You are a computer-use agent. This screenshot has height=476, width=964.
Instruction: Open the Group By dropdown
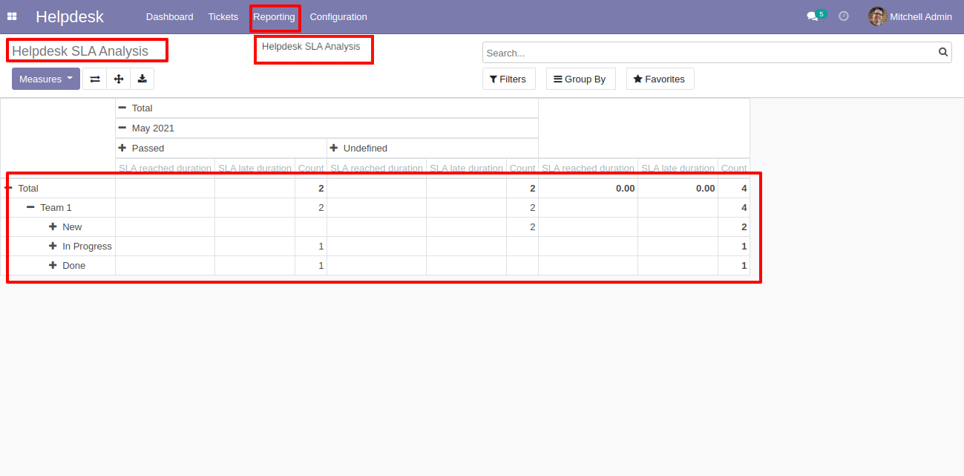(581, 79)
